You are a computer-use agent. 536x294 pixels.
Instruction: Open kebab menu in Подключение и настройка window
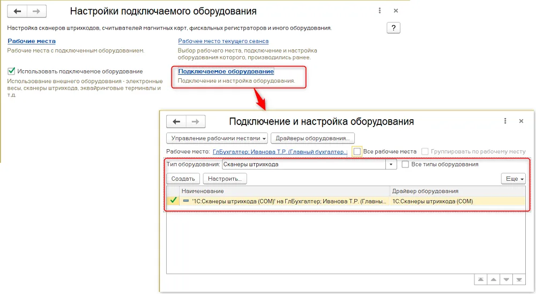(505, 121)
